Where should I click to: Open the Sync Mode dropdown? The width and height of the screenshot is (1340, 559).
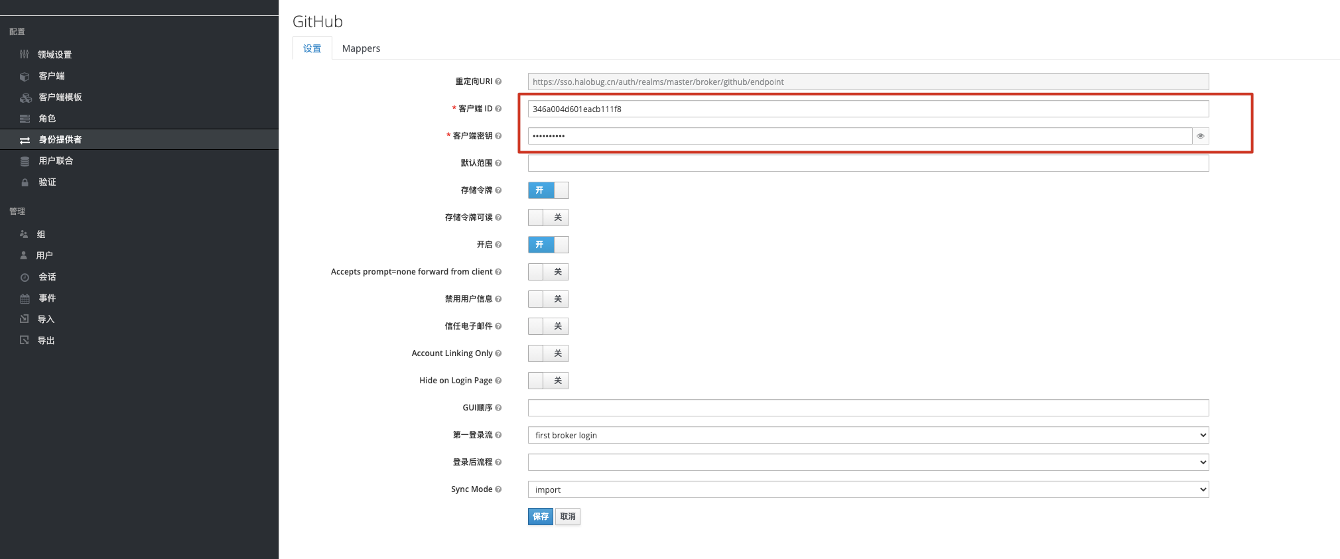pos(868,489)
